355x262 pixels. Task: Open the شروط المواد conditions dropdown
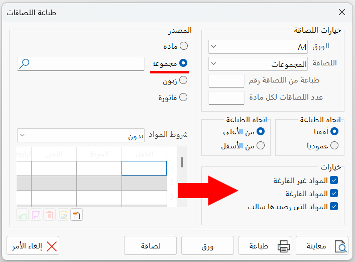(81, 135)
